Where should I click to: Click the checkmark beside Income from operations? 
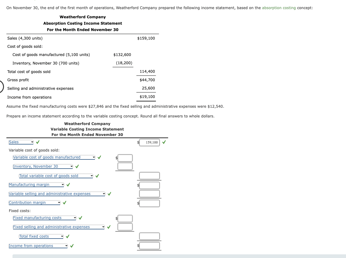pos(72,246)
